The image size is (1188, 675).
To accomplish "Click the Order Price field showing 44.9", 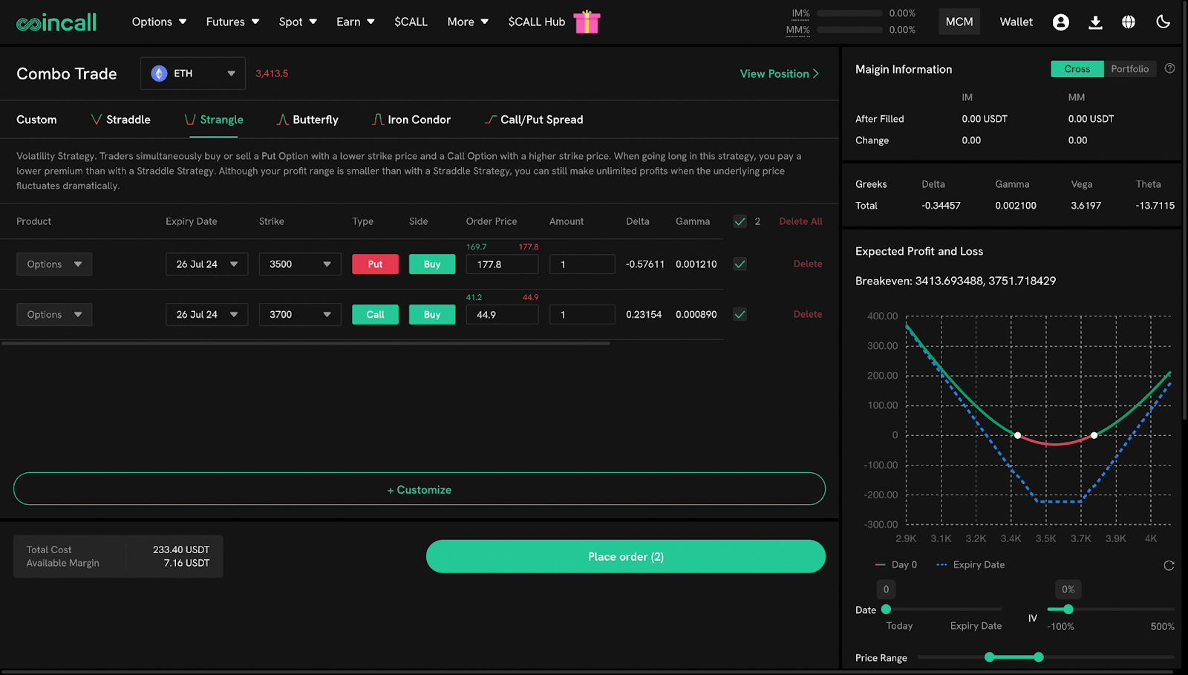I will (502, 315).
